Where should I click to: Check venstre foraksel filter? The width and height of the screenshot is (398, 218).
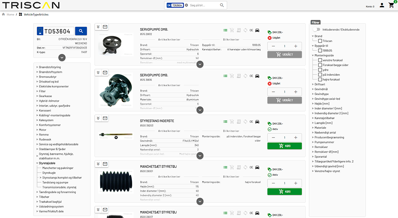click(320, 60)
